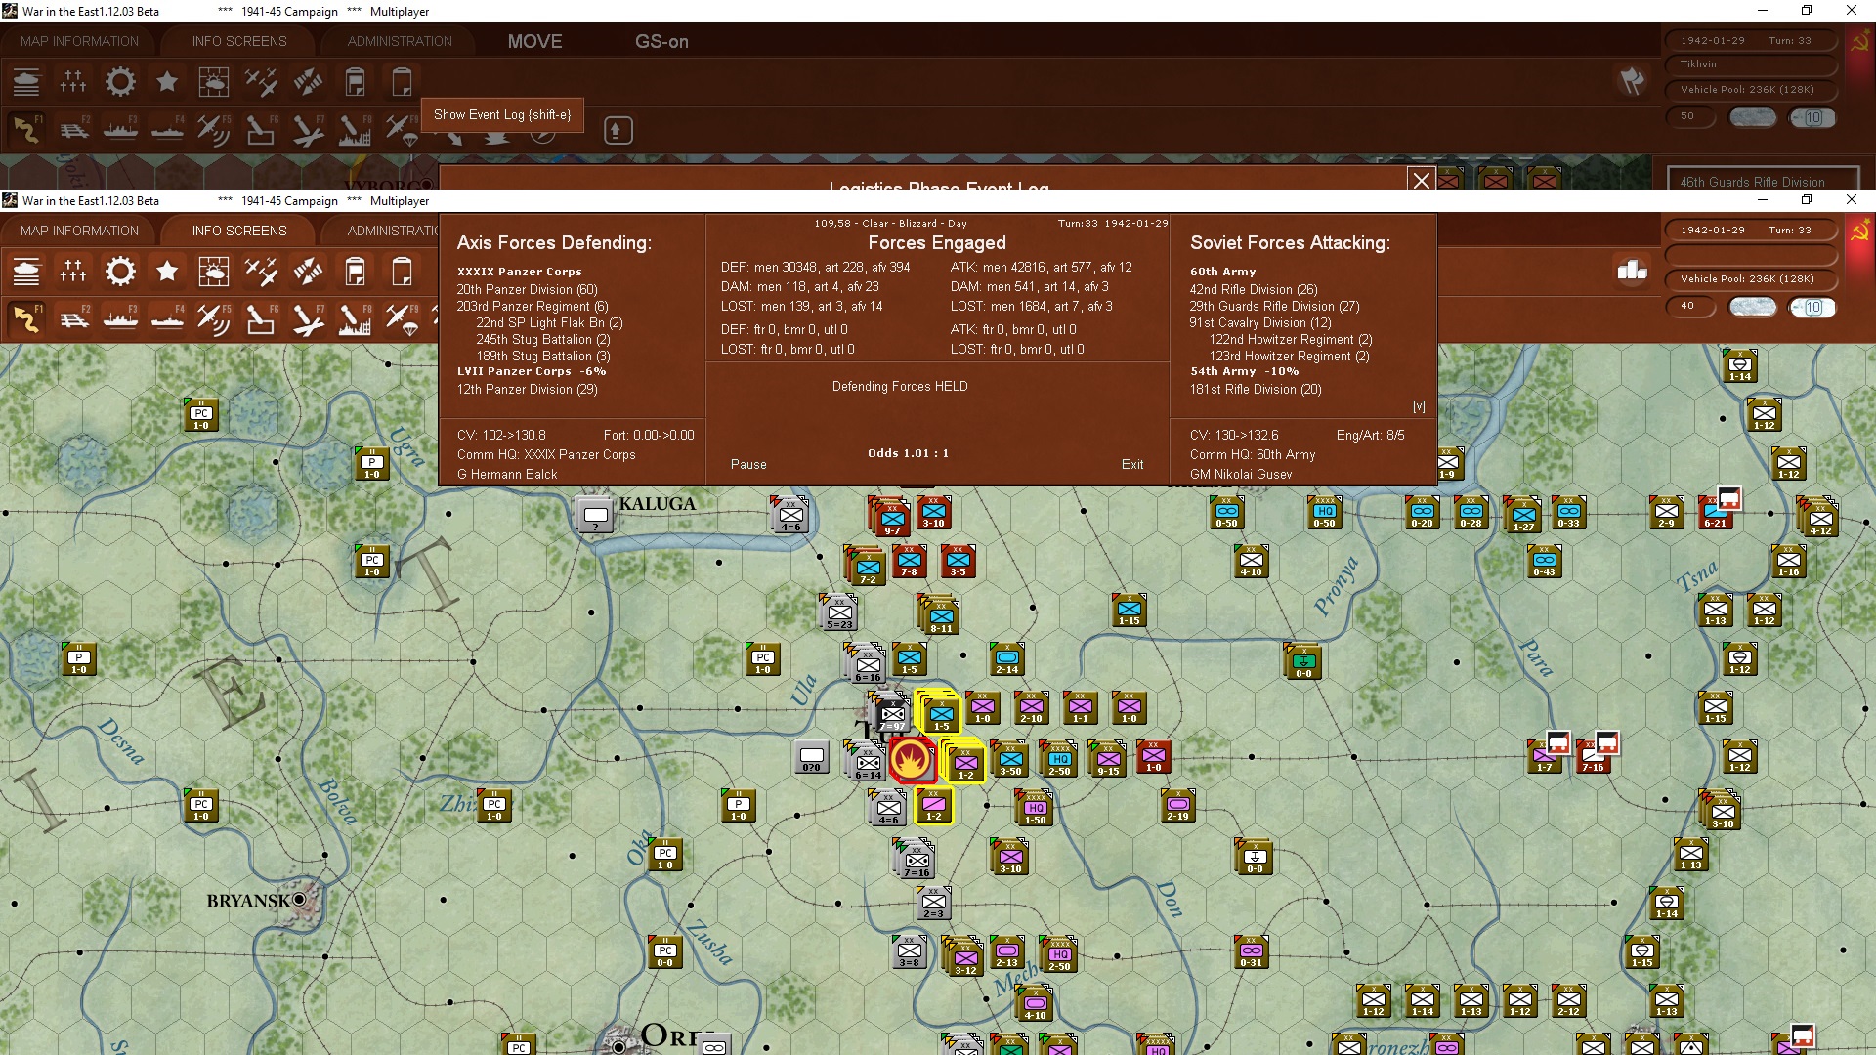
Task: Click Soviet hammer and sickle flag, front window
Action: click(1859, 232)
